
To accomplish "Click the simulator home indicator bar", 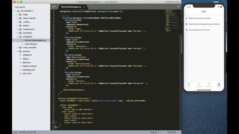I will pos(204,90).
